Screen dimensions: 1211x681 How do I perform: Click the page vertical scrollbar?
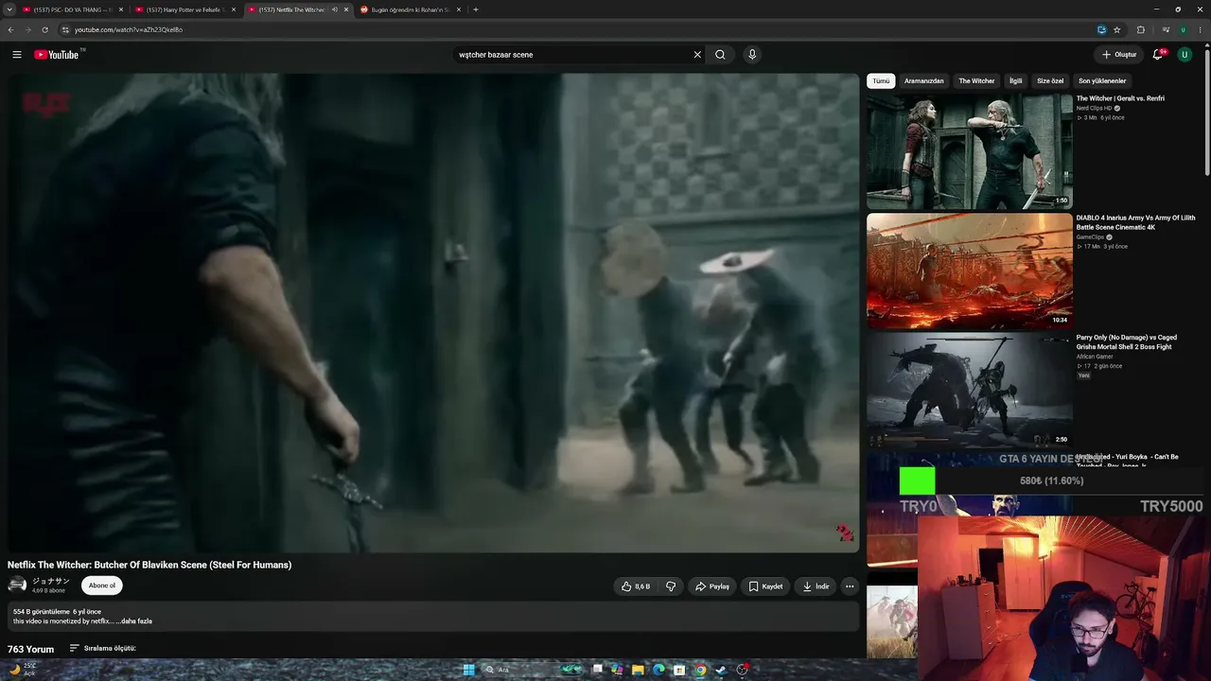click(1207, 113)
